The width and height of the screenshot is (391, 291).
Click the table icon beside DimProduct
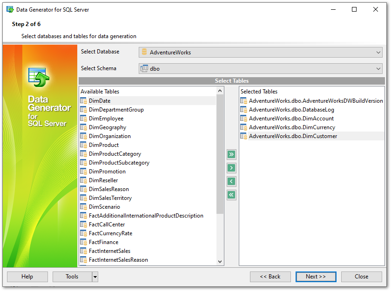83,145
